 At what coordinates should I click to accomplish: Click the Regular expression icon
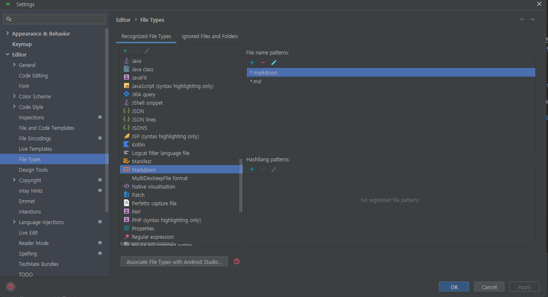point(127,237)
